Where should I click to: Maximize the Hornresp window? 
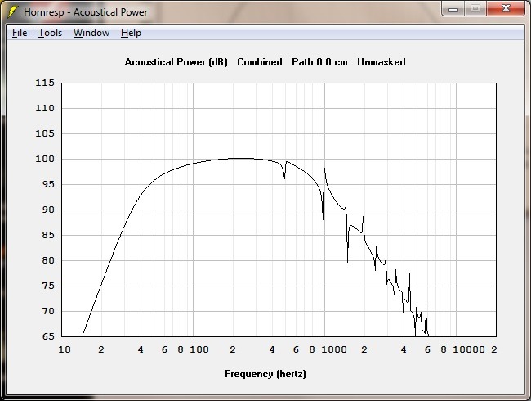(x=475, y=8)
